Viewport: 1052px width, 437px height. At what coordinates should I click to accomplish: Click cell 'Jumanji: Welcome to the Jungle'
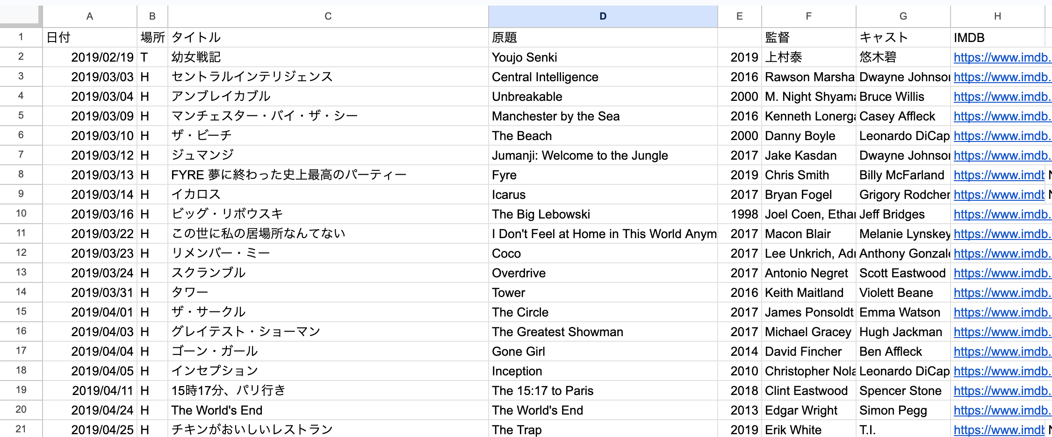[x=603, y=155]
